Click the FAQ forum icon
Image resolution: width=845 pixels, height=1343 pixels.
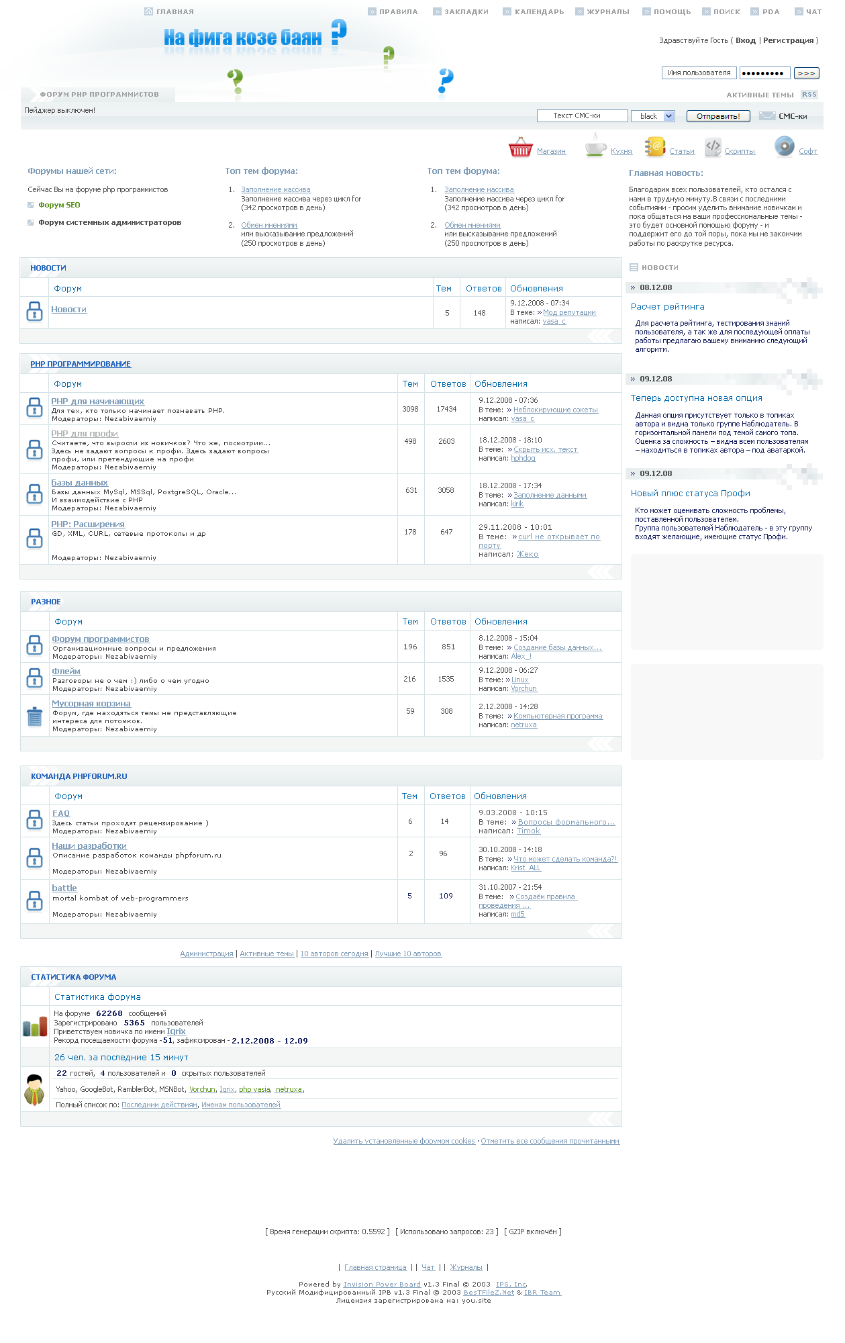pos(34,820)
